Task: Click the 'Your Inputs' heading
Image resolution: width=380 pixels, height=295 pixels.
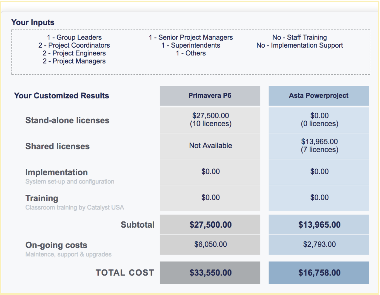Action: pos(33,22)
